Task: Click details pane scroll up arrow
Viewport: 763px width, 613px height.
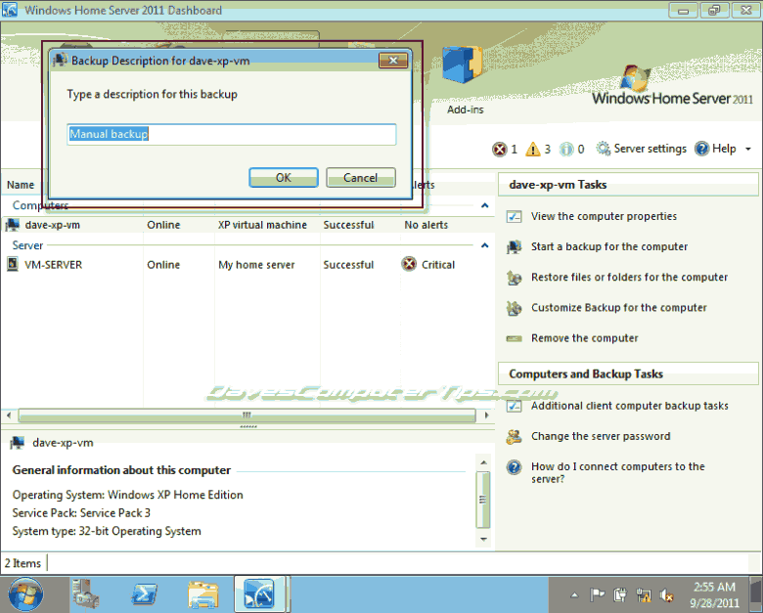Action: (x=483, y=462)
